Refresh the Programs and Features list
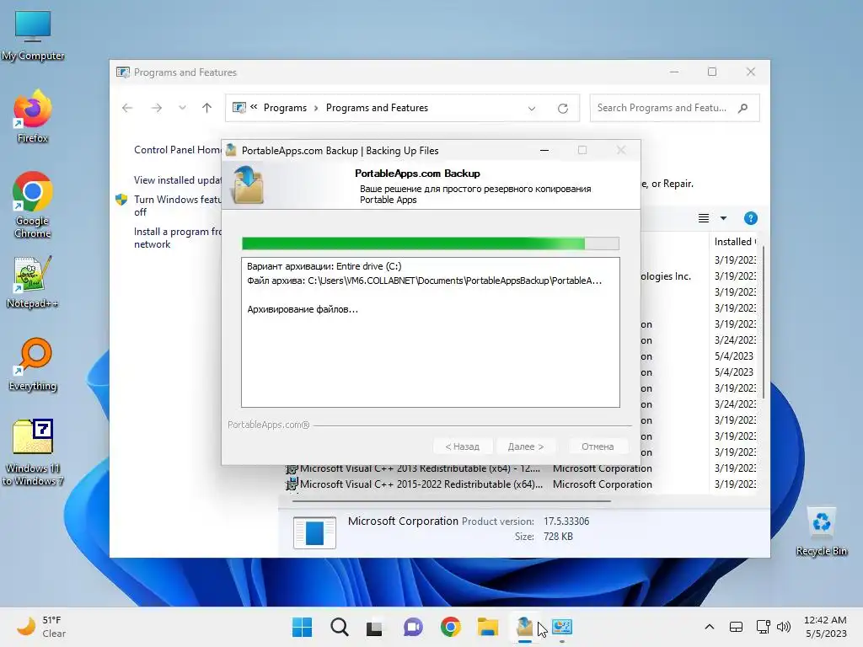Viewport: 863px width, 647px height. click(562, 109)
